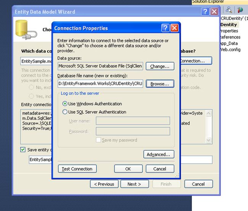This screenshot has width=248, height=211.
Task: Close the Connection Properties dialog
Action: pyautogui.click(x=174, y=28)
